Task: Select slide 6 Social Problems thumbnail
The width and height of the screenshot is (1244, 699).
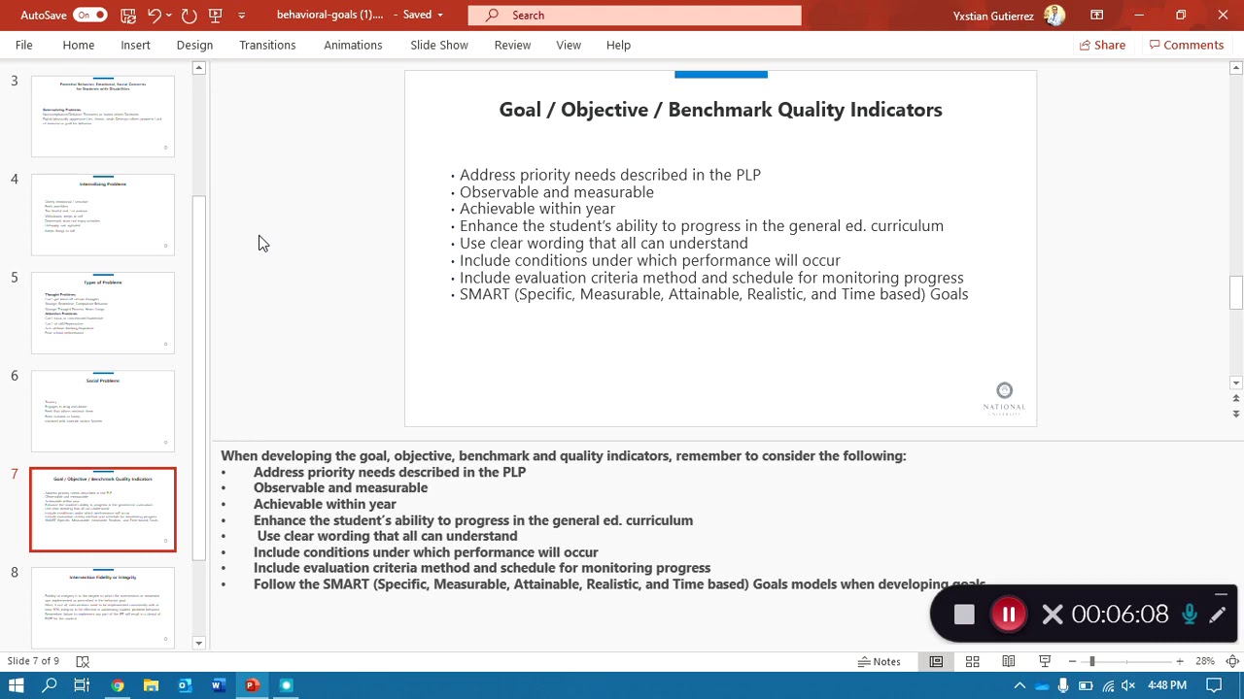Action: [x=103, y=411]
